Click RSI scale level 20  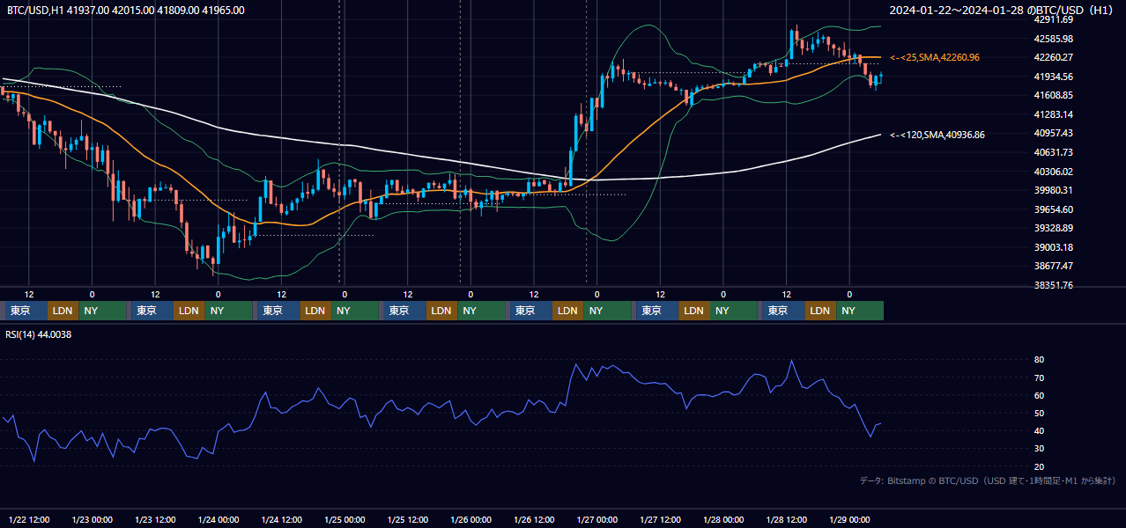(1039, 466)
